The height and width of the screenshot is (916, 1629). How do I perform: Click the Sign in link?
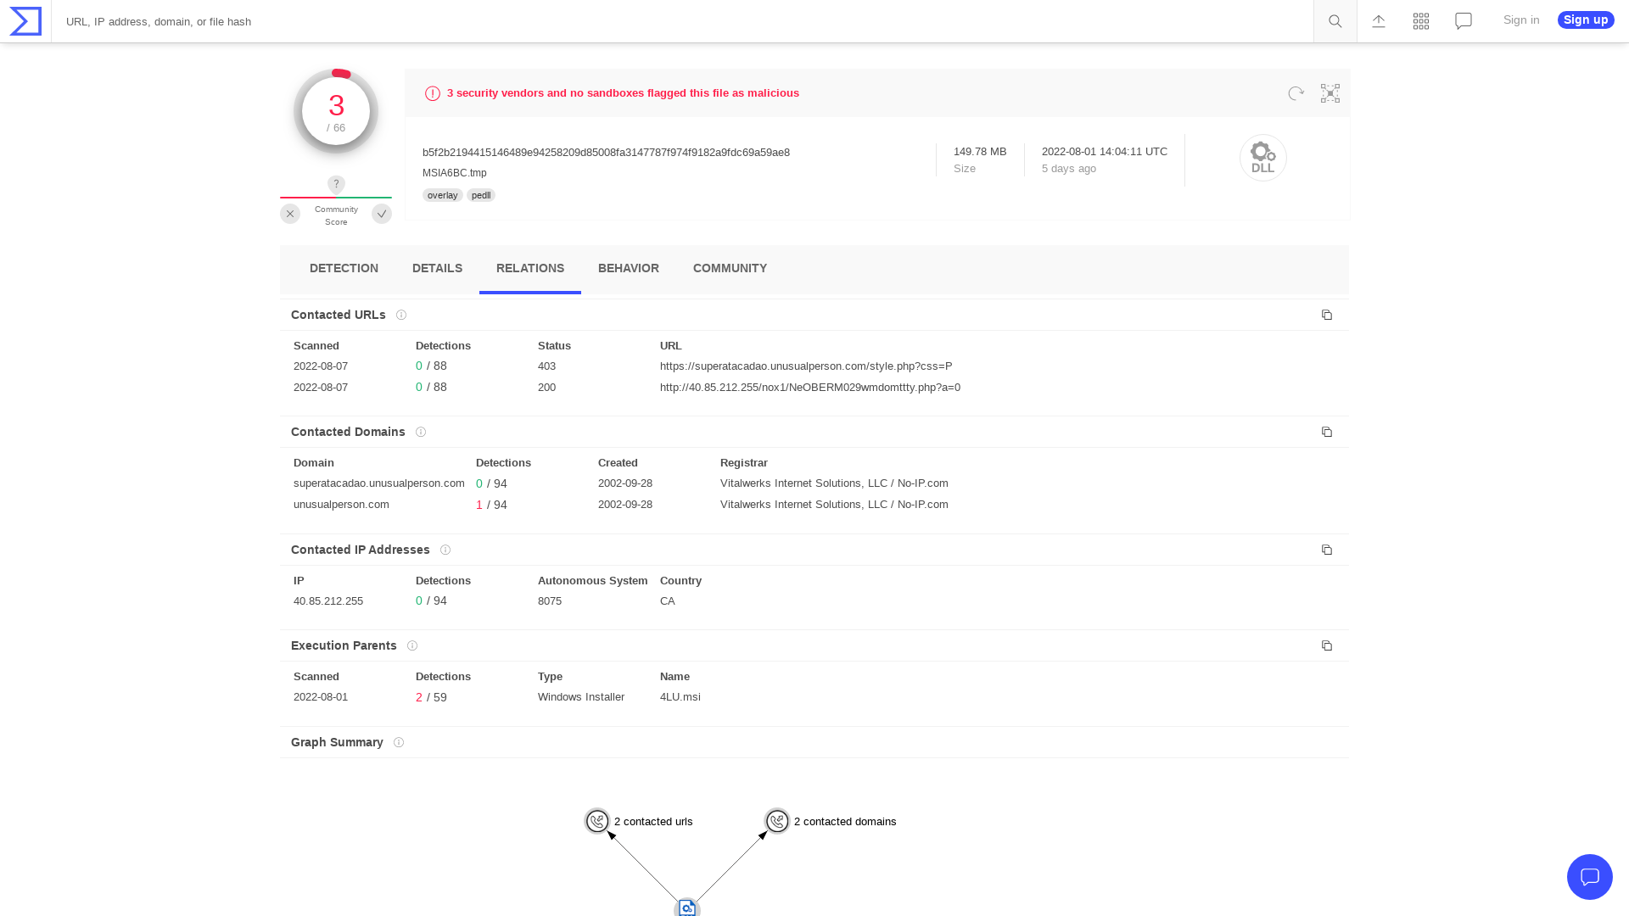[x=1520, y=20]
